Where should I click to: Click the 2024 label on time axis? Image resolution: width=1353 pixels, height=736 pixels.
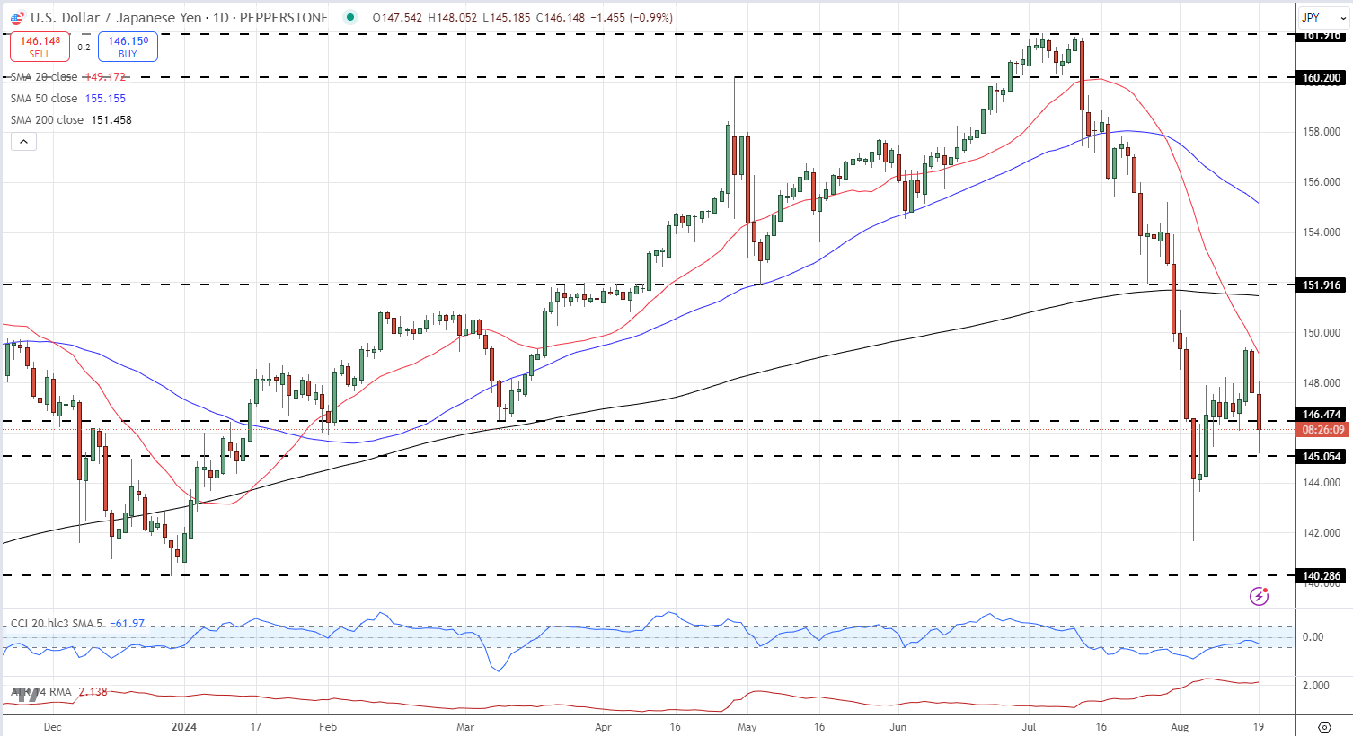coord(183,727)
